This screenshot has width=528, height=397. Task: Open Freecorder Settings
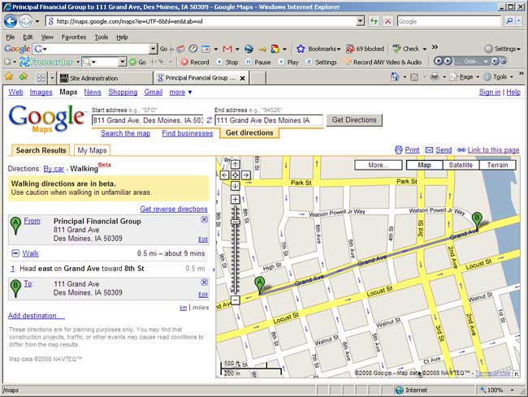(x=321, y=63)
